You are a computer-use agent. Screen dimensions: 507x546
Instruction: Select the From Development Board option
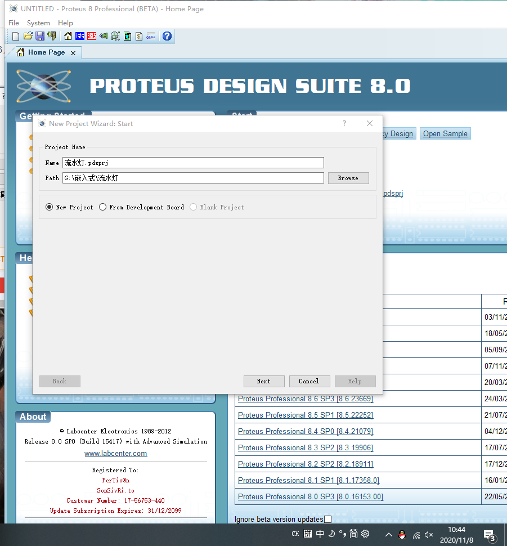click(x=102, y=207)
